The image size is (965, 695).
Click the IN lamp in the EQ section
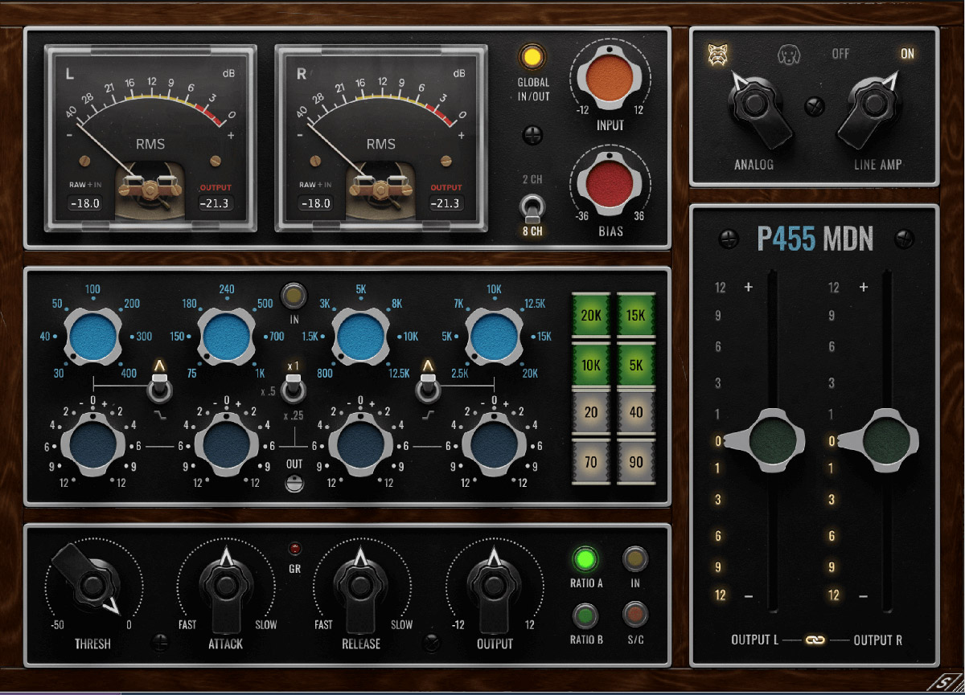[292, 296]
